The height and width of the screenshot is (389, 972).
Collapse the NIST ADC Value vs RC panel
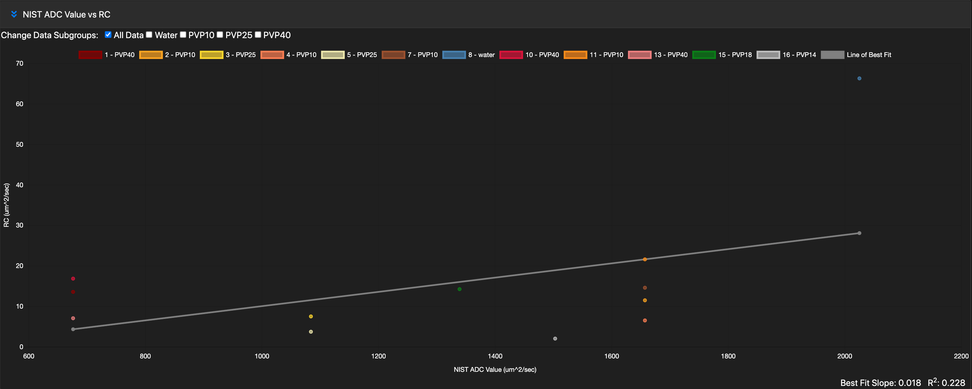pyautogui.click(x=14, y=14)
